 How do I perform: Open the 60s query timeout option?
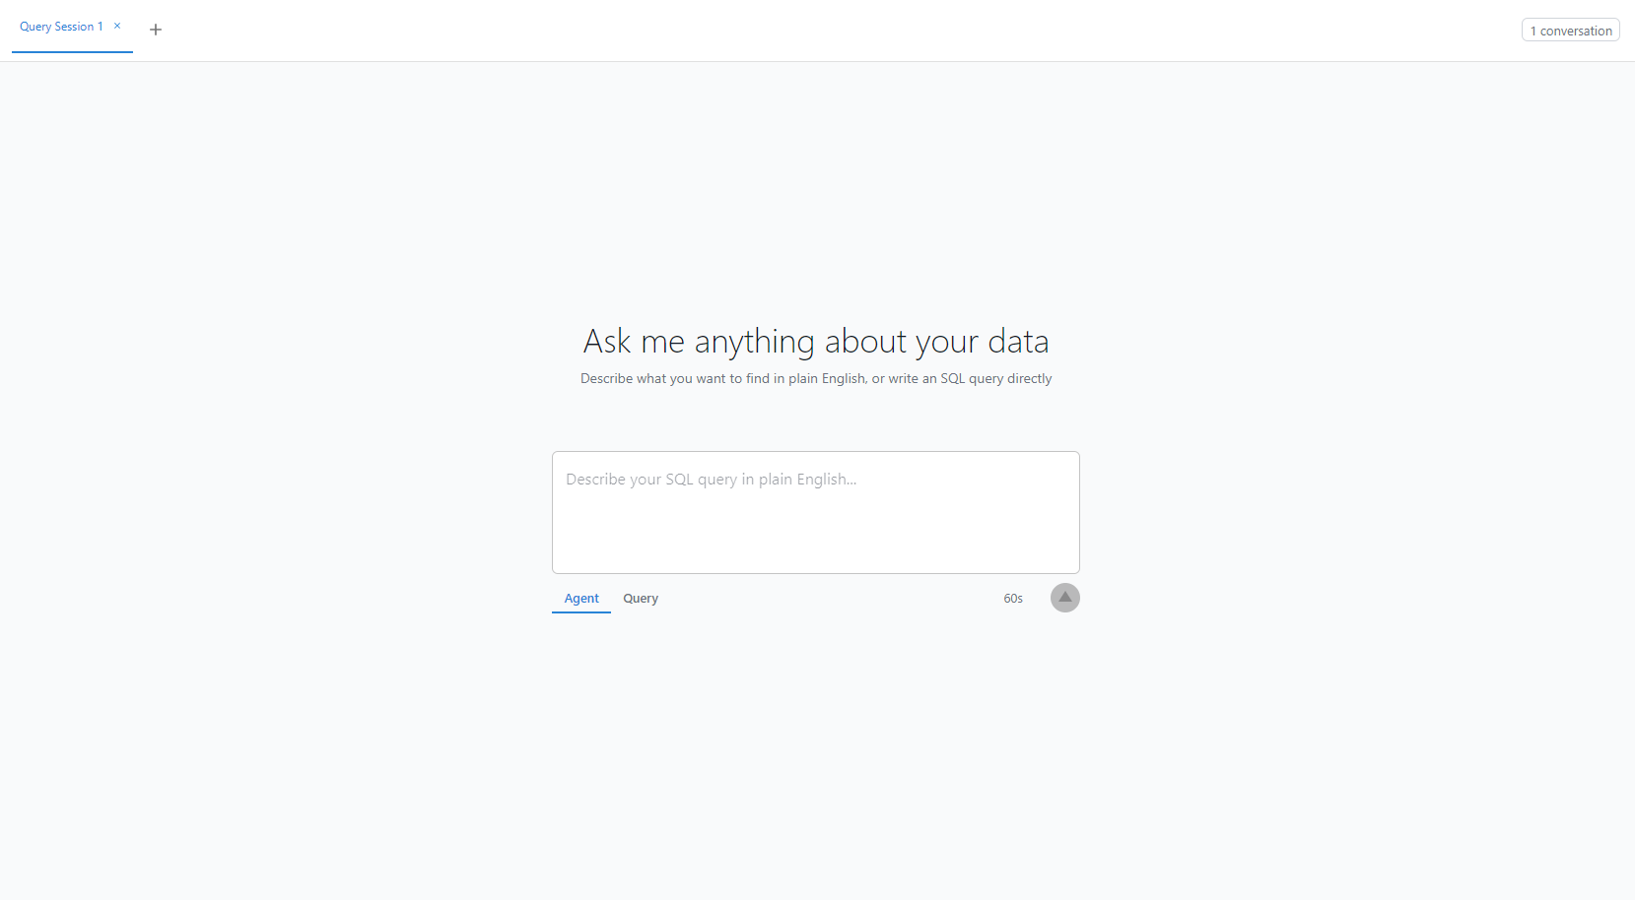coord(1013,599)
